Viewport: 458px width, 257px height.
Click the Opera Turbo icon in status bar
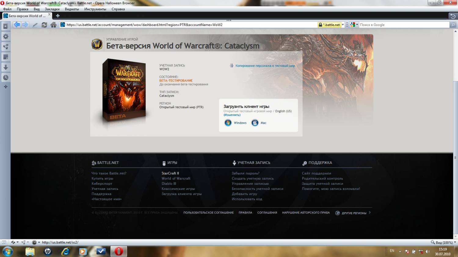coord(34,242)
